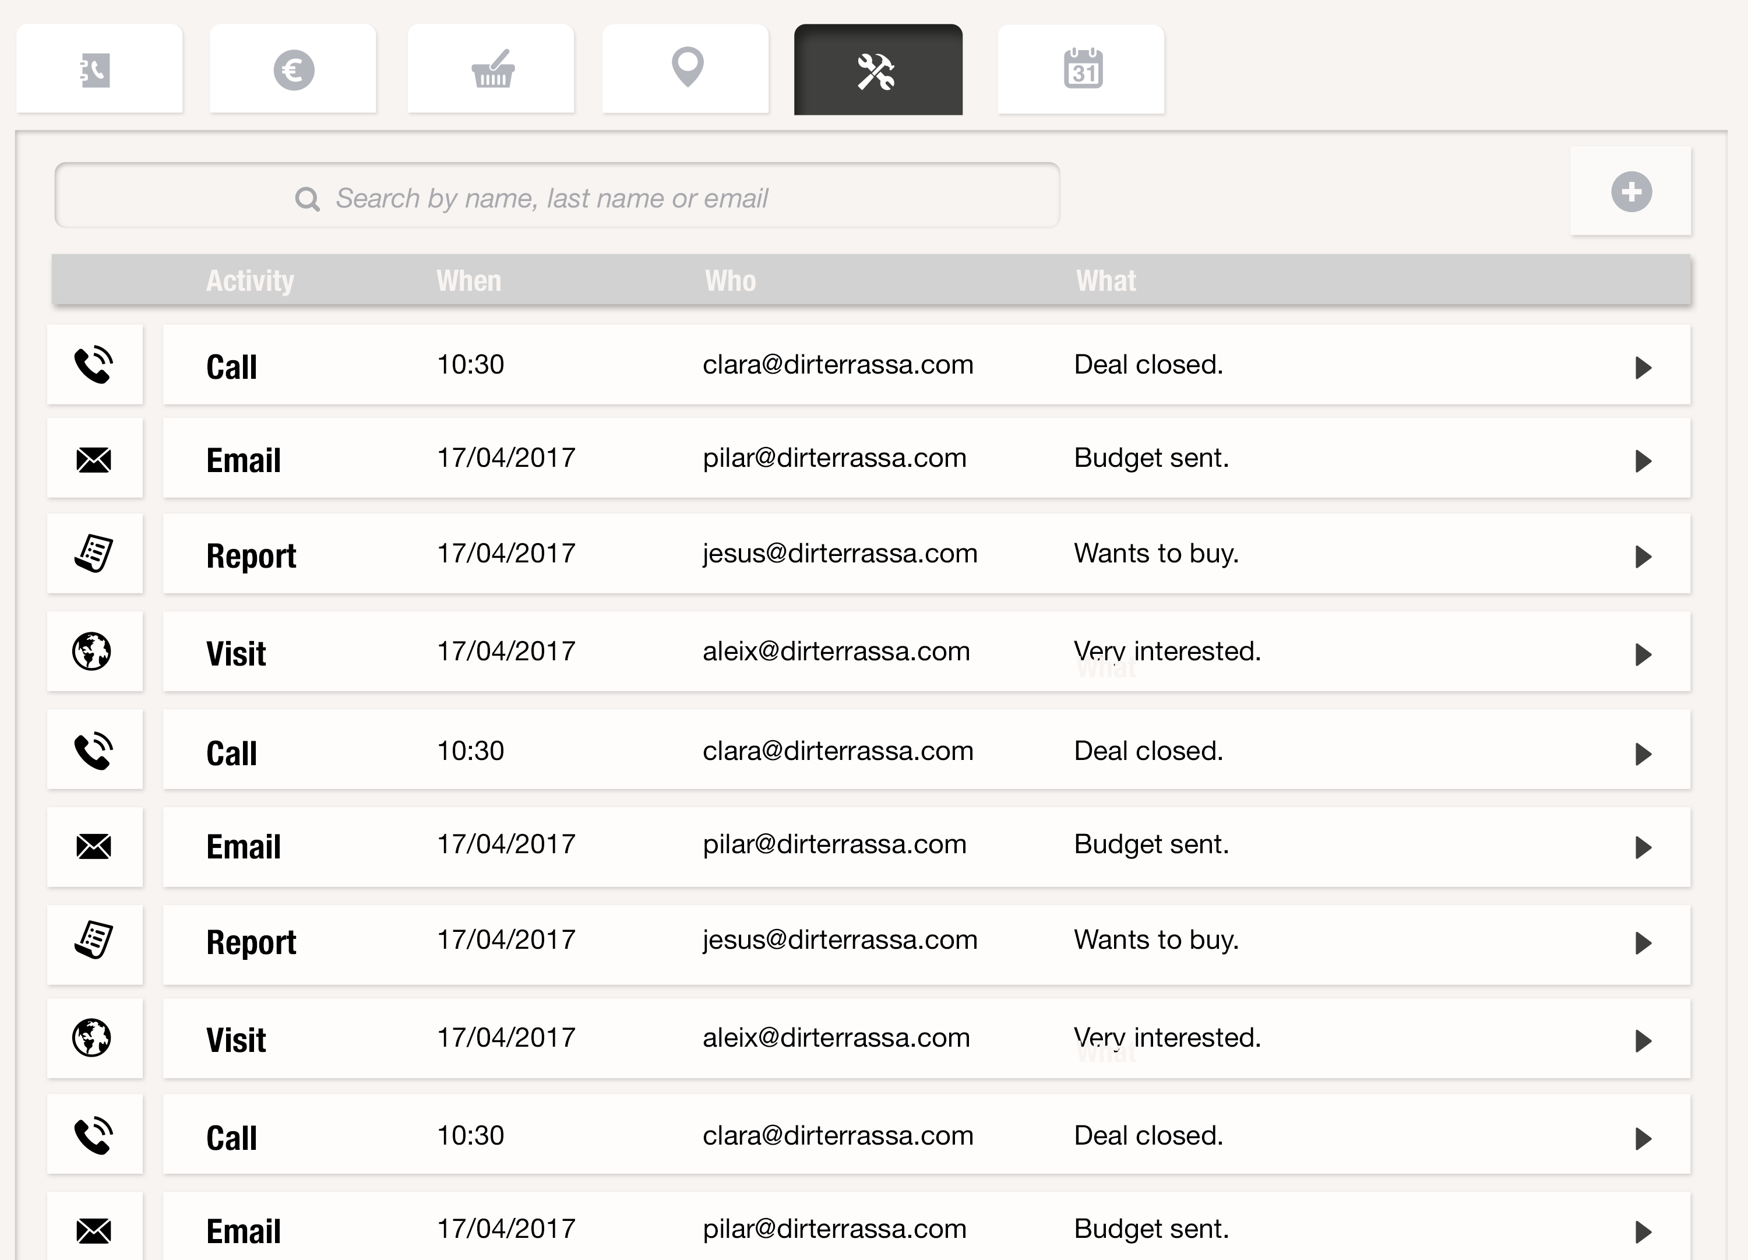Click pilar@dirterrassa.com in second Email row
1748x1260 pixels.
pos(834,844)
